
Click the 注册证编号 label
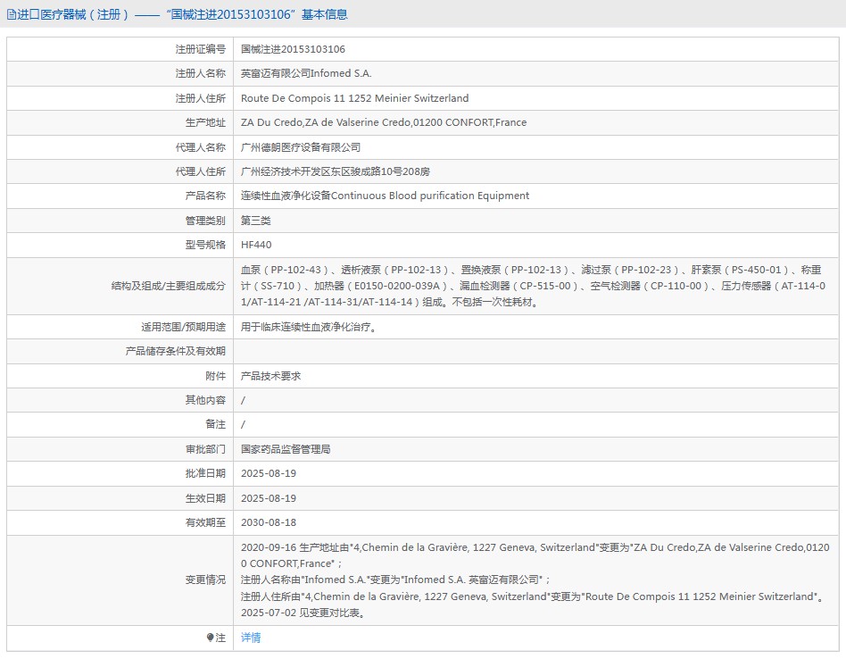click(200, 49)
